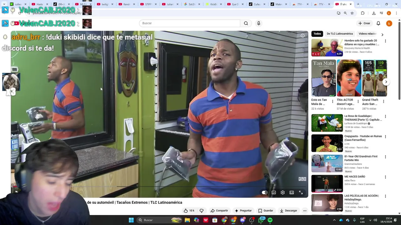Viewport: 401px width, 225px height.
Task: Toggle autoplay switch in the player
Action: [265, 192]
